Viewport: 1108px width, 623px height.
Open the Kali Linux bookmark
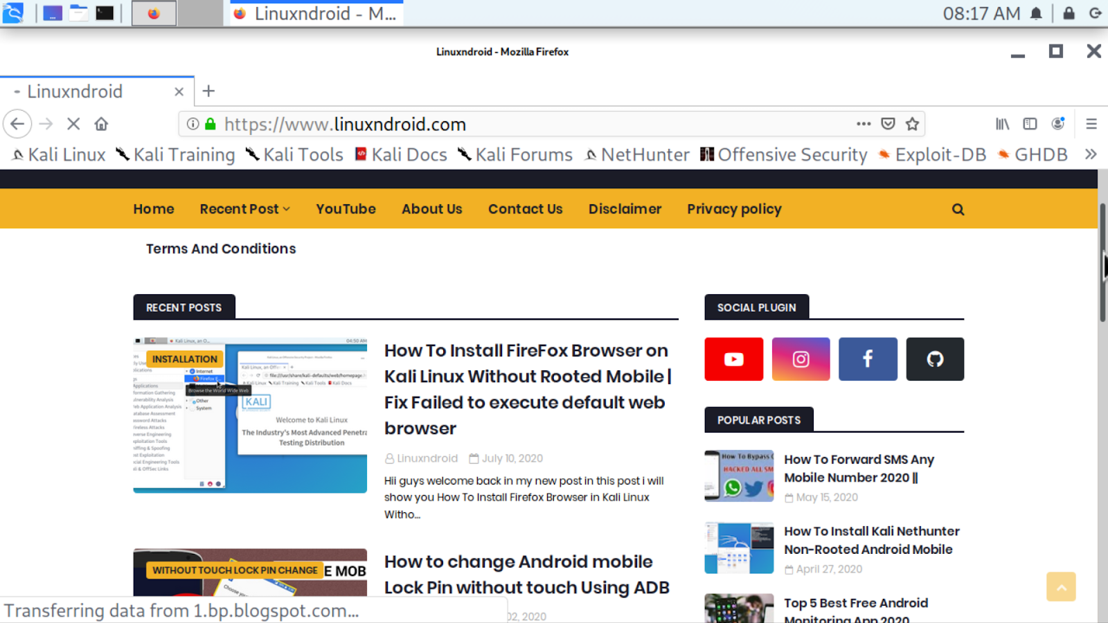tap(59, 154)
